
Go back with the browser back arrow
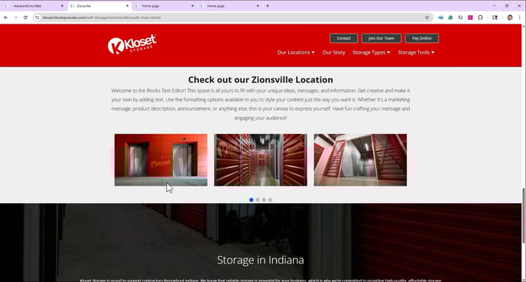pyautogui.click(x=6, y=18)
